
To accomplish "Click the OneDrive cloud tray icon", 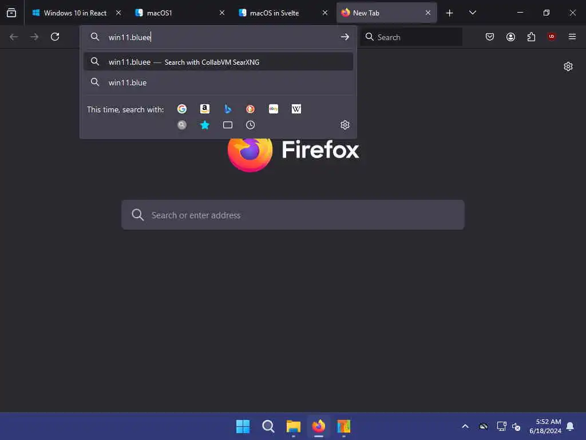I will (x=483, y=426).
